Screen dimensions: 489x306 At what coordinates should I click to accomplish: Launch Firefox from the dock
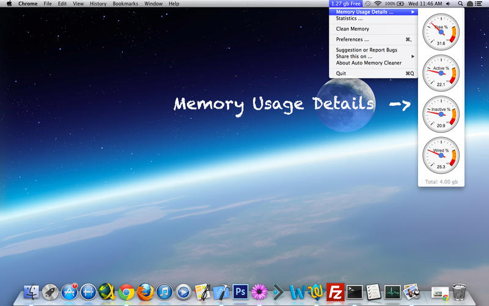pos(145,293)
